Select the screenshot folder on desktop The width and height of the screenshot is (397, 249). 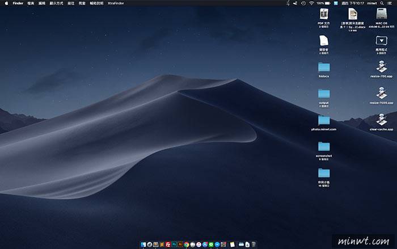(x=324, y=146)
